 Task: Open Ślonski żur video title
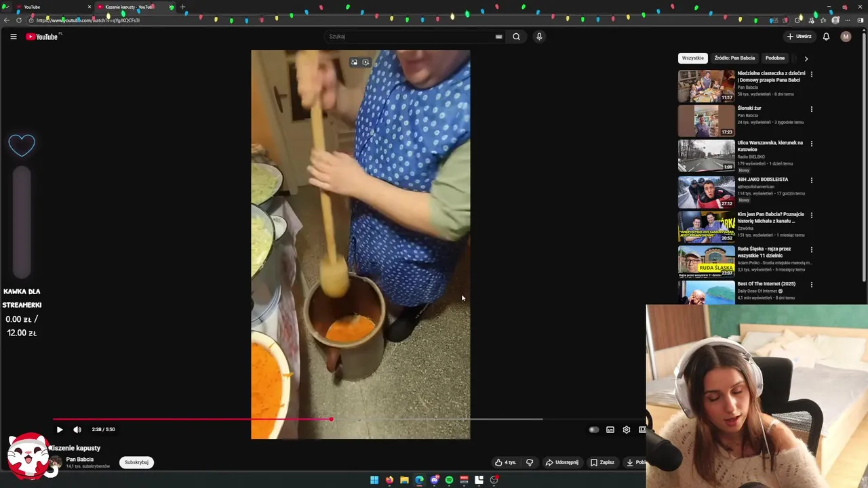click(749, 108)
